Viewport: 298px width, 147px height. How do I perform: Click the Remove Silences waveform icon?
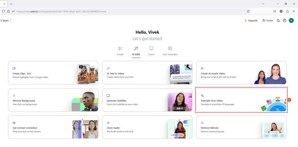click(202, 123)
